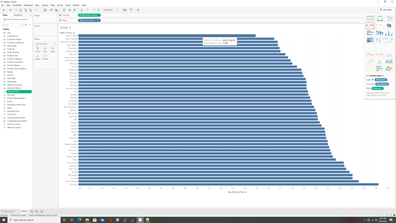Click the New story tab icon at bottom
This screenshot has width=396, height=223.
(x=42, y=211)
